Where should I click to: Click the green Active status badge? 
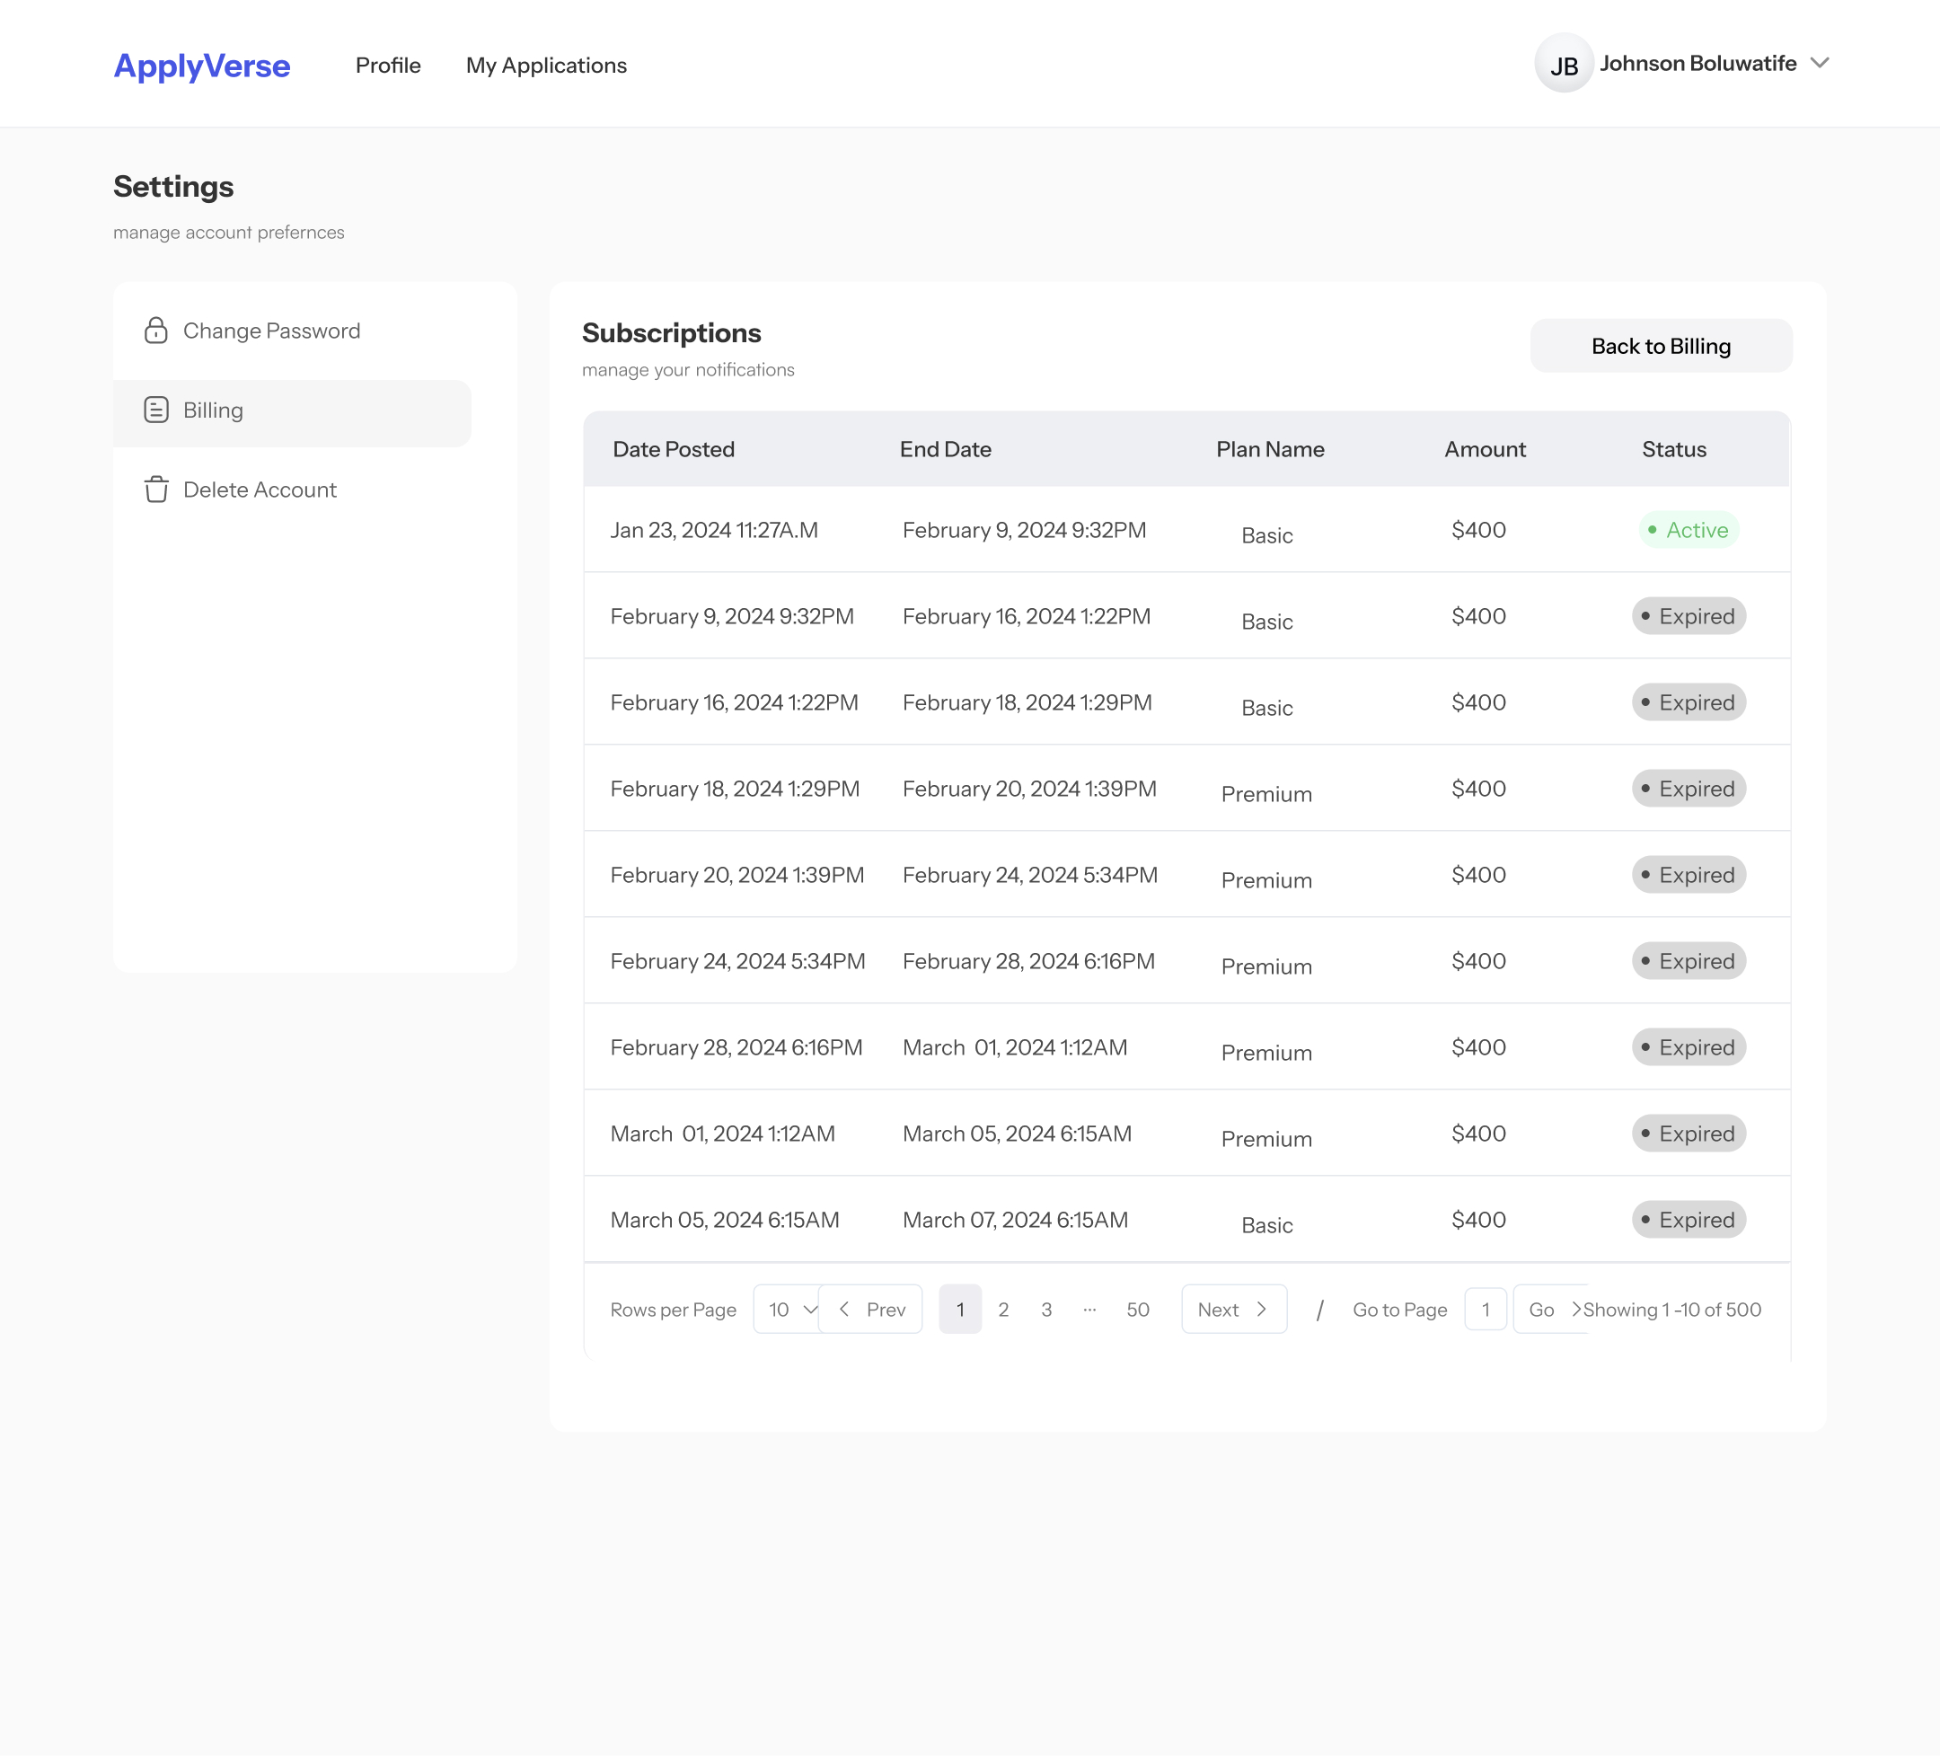pos(1689,529)
